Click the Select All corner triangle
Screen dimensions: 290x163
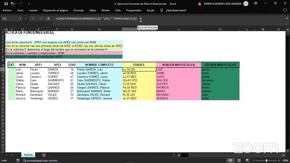3,29
